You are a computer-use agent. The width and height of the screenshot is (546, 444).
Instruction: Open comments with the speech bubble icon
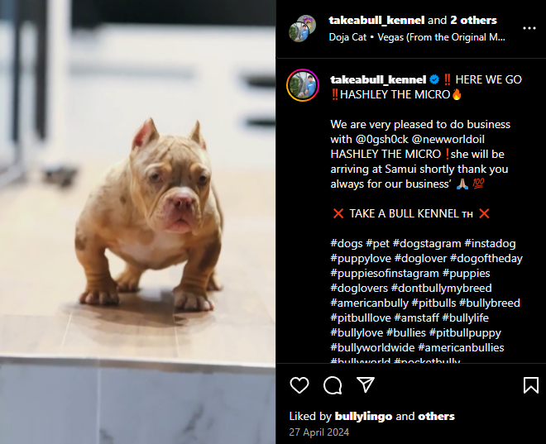point(333,385)
